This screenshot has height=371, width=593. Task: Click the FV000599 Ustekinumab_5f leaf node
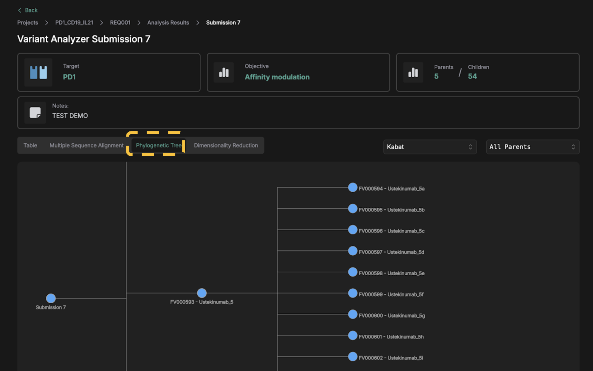pos(353,293)
